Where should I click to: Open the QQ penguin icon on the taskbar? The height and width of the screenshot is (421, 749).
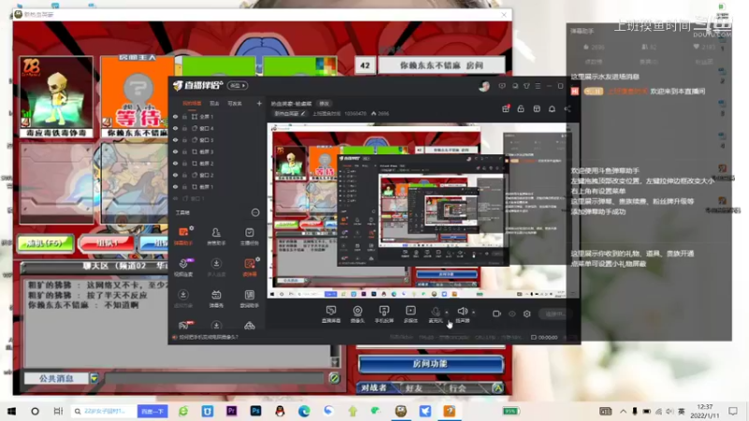280,411
